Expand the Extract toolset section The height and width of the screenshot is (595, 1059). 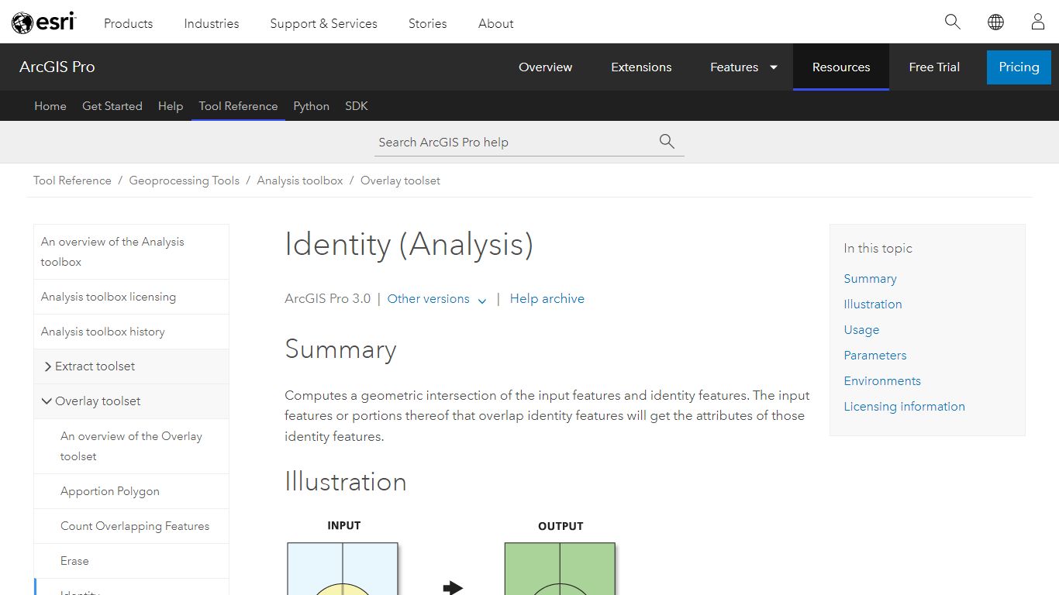[131, 366]
